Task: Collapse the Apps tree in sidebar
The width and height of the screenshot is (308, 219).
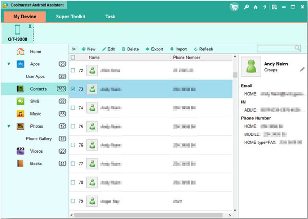Action: 9,64
